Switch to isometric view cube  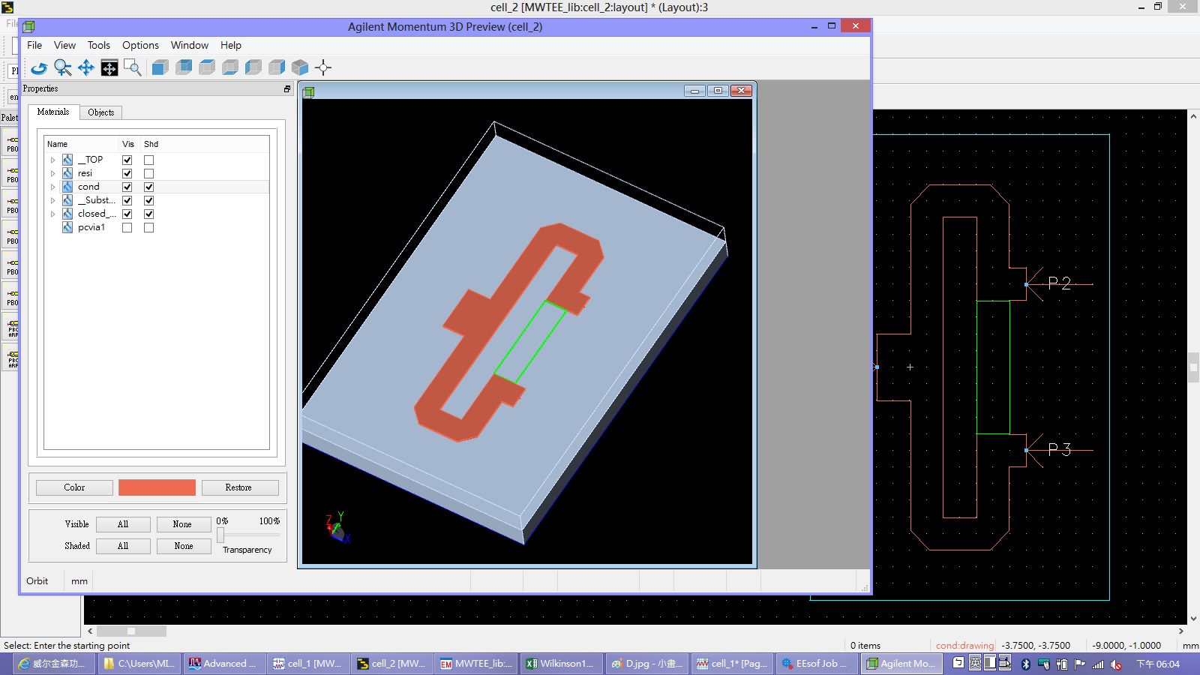coord(300,67)
